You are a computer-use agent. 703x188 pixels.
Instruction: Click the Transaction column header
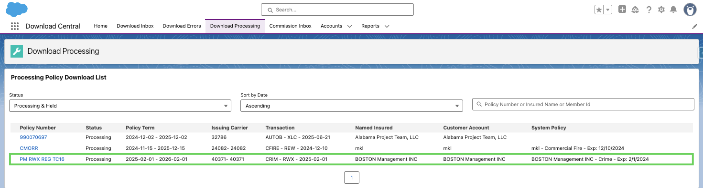(x=280, y=128)
